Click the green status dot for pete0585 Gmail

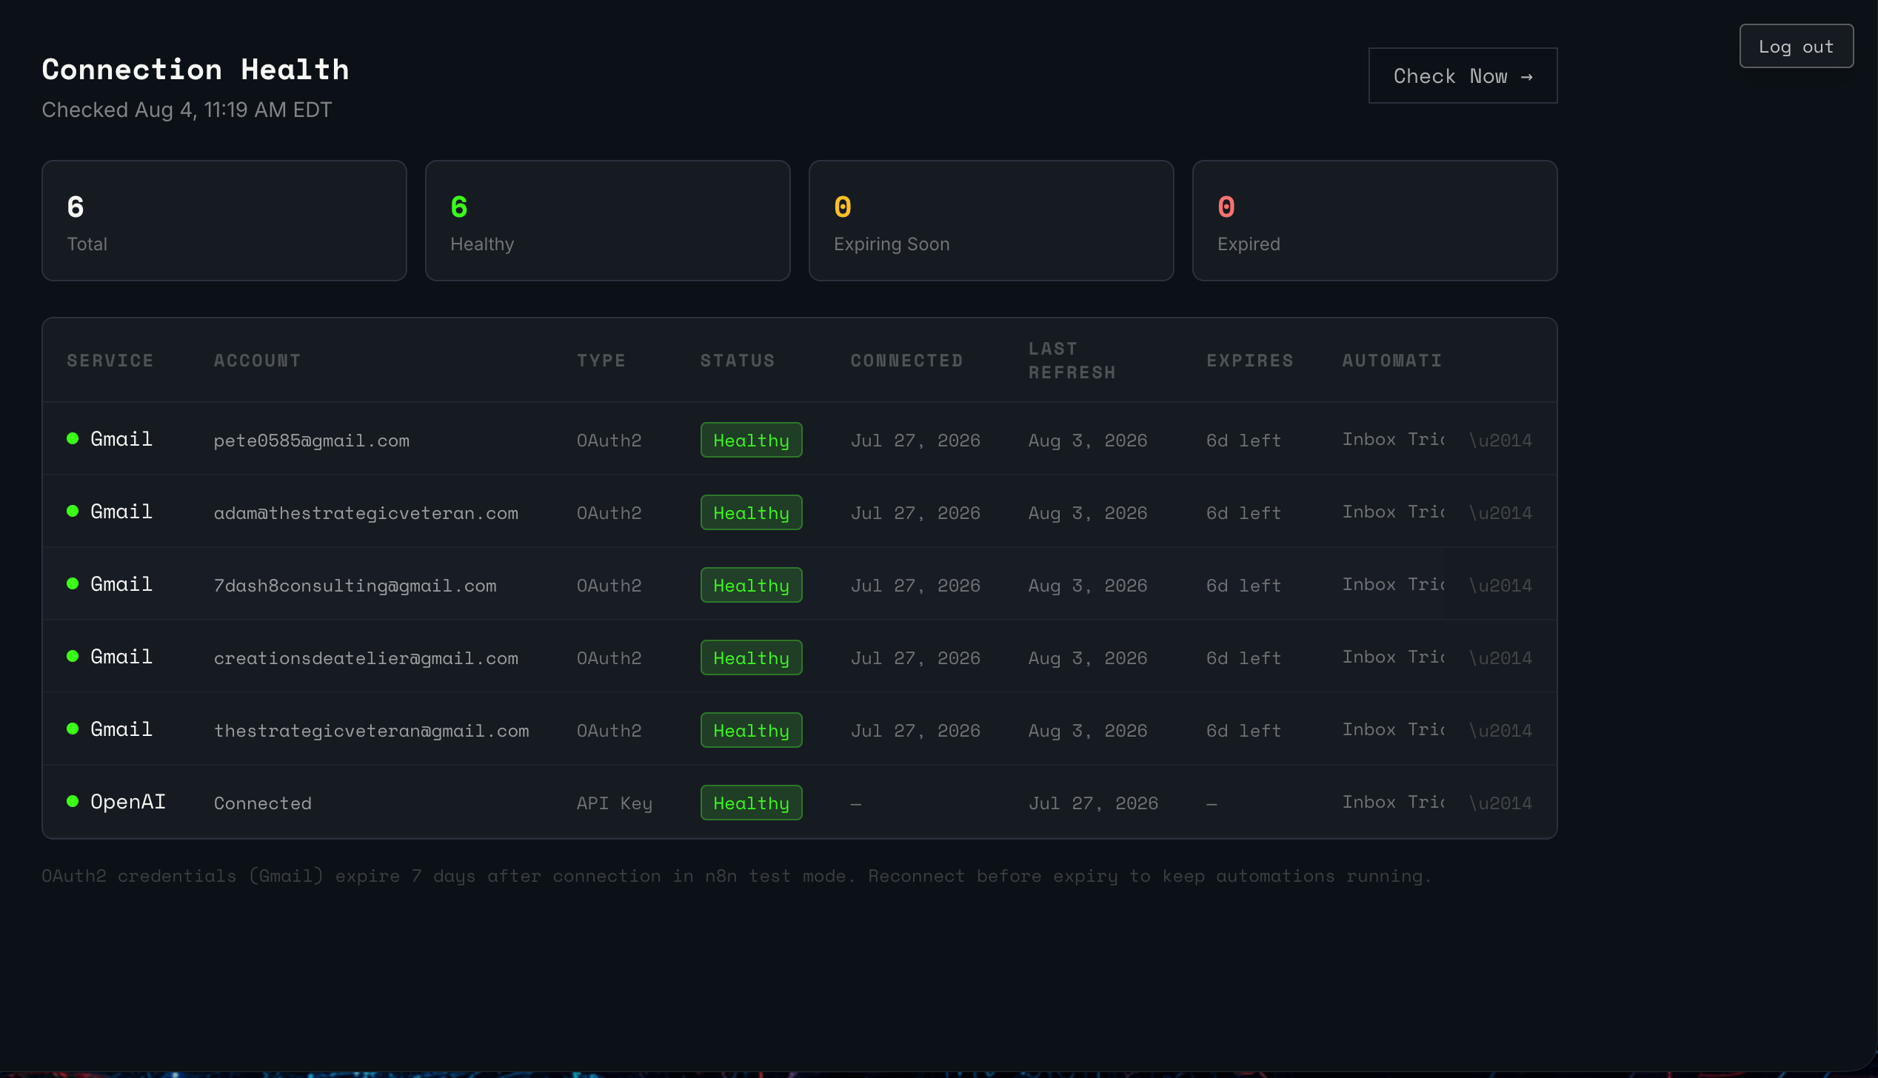tap(73, 438)
